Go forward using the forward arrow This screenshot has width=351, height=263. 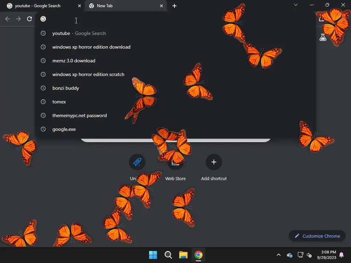(x=19, y=19)
